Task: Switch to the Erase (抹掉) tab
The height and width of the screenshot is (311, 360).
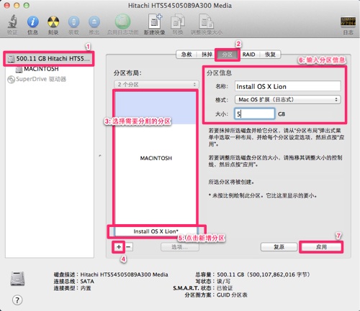Action: [x=207, y=55]
